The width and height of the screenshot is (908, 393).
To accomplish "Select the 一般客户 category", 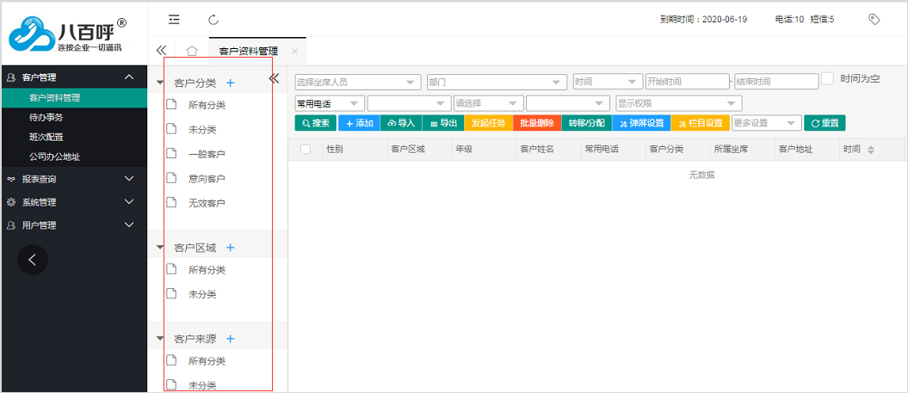I will coord(207,154).
